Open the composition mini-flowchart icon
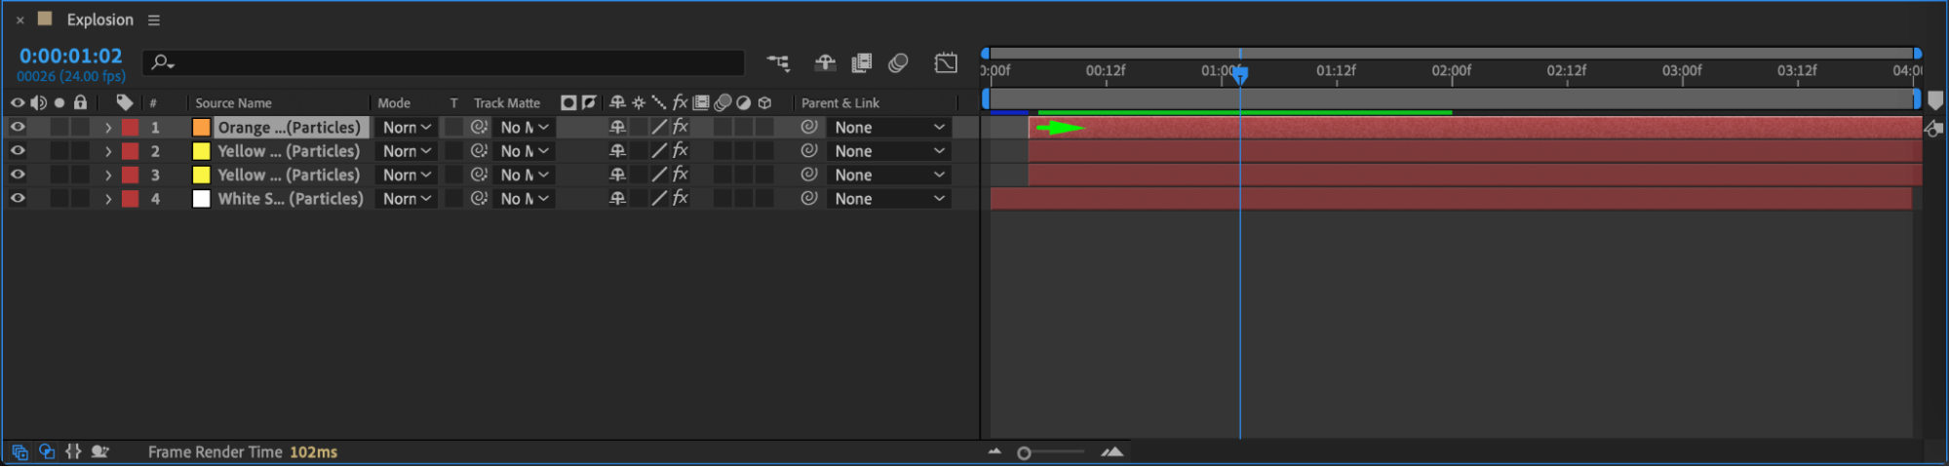The width and height of the screenshot is (1949, 467). coord(777,63)
